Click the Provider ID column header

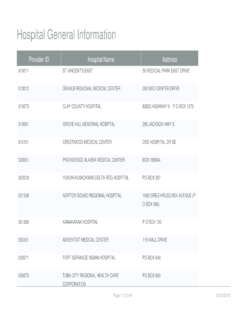(x=39, y=59)
